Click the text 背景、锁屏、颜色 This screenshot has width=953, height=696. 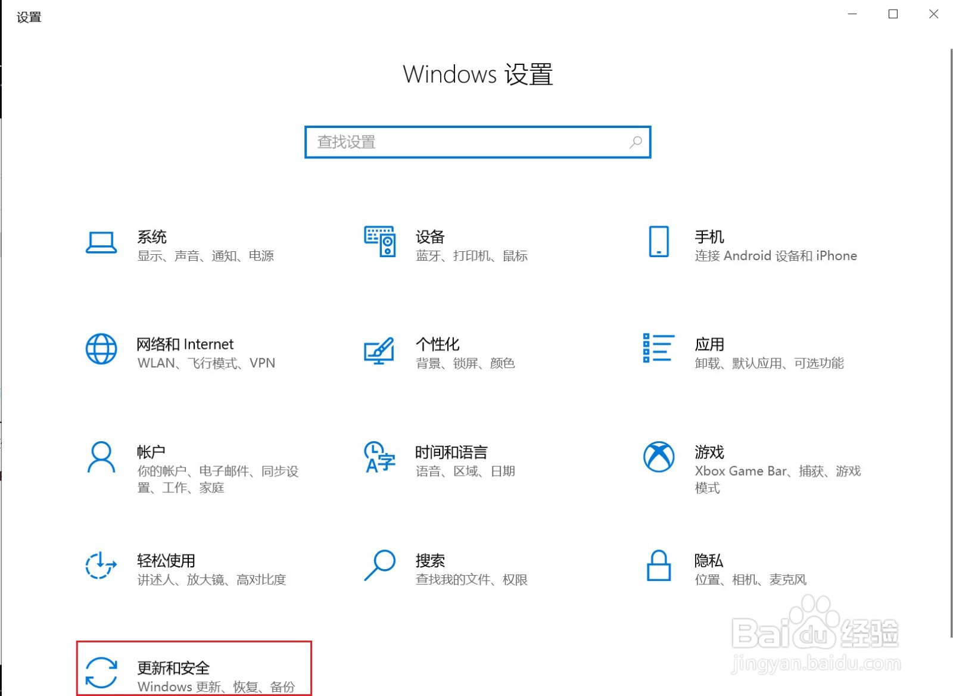pos(465,363)
